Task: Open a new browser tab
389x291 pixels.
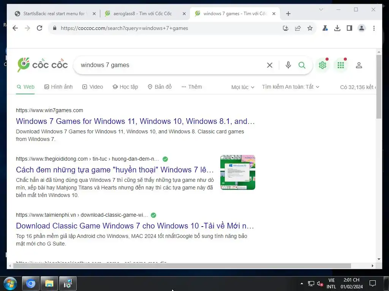Action: point(288,14)
